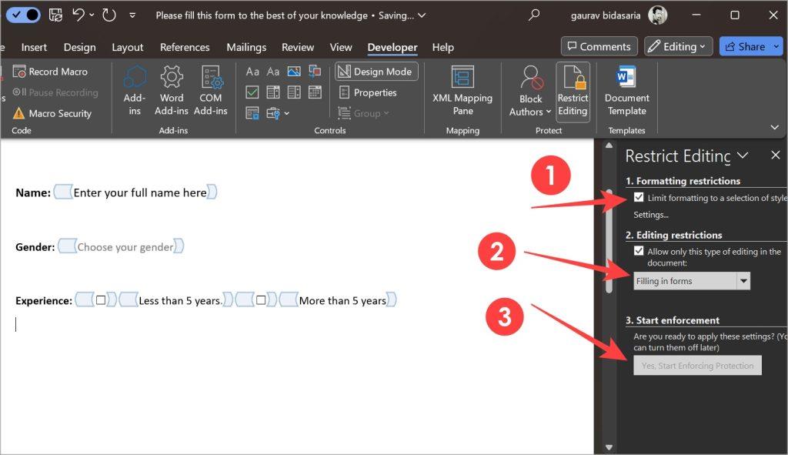Open formatting restrictions Settings link

click(x=651, y=215)
